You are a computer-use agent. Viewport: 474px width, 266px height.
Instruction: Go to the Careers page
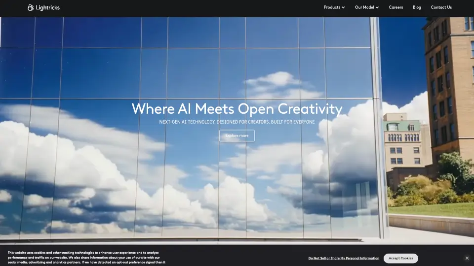coord(395,7)
